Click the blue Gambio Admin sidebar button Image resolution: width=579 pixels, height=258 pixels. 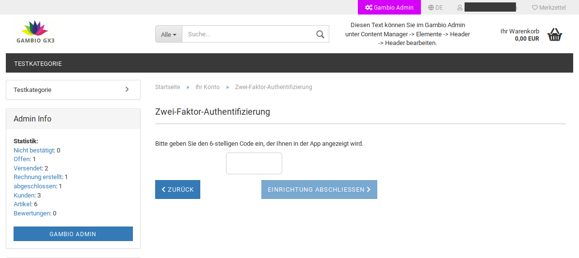tap(73, 234)
